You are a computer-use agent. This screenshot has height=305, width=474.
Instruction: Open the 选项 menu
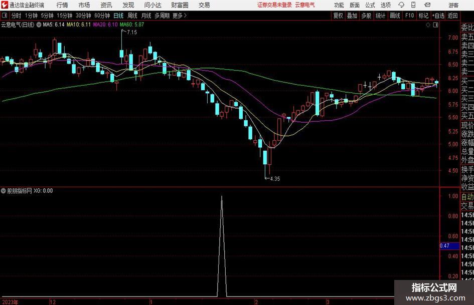385,5
